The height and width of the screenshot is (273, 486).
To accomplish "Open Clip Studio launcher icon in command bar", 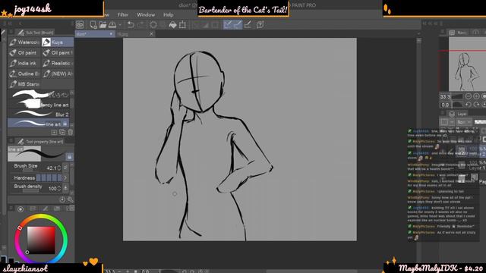I will click(80, 24).
